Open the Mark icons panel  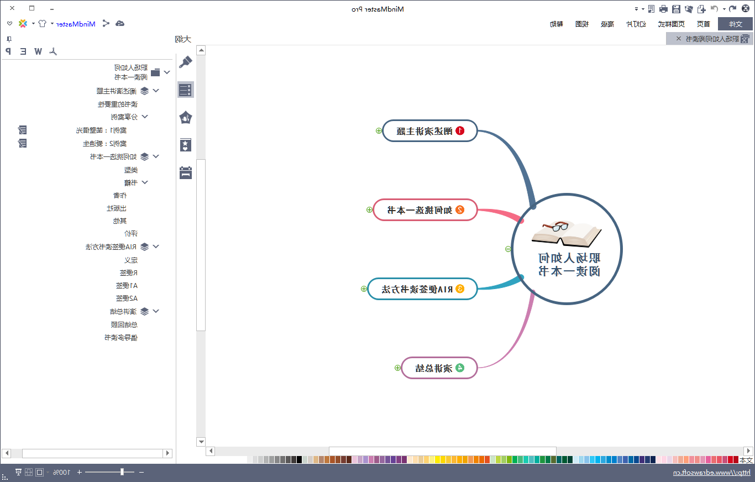(x=186, y=117)
